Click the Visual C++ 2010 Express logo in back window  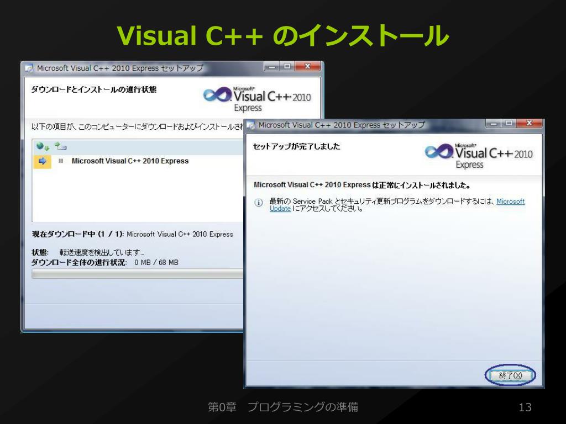pyautogui.click(x=257, y=99)
